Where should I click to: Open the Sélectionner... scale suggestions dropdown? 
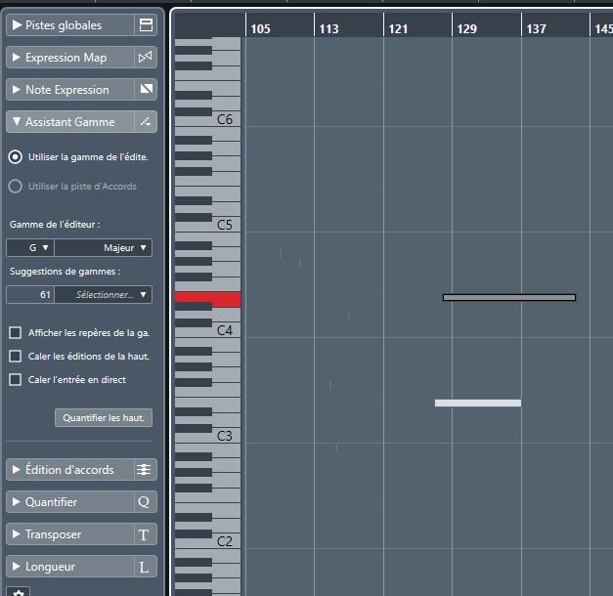[x=104, y=295]
